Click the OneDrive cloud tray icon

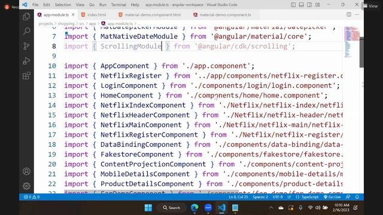point(281,208)
